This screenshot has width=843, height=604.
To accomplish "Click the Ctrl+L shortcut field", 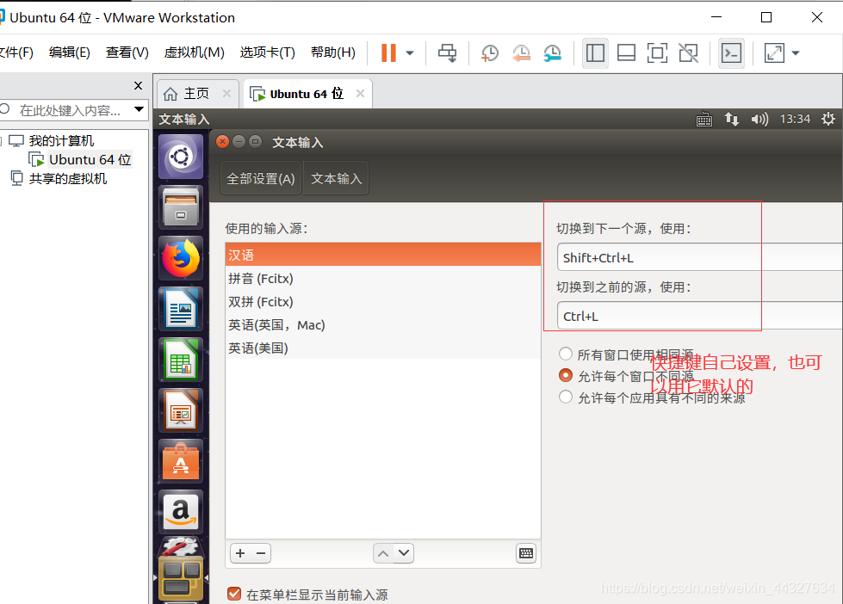I will (x=700, y=316).
